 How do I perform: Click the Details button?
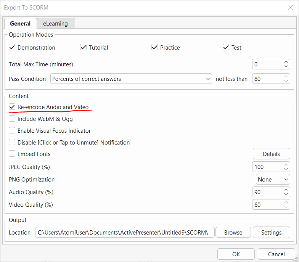click(x=271, y=154)
